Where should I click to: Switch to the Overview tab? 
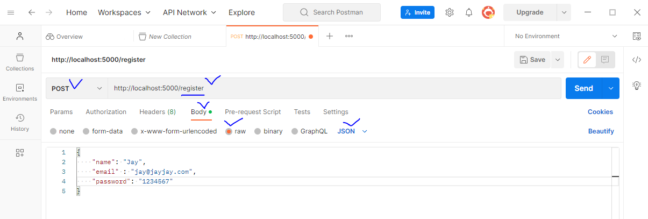pos(65,37)
